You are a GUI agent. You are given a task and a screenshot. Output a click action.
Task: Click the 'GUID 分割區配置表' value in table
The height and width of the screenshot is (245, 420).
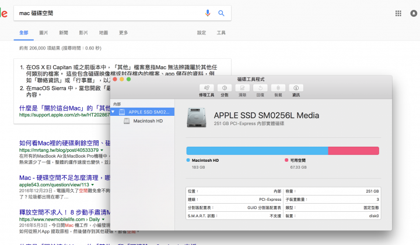264,208
